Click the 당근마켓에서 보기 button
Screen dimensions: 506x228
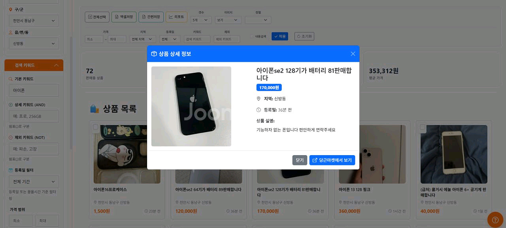coord(332,160)
